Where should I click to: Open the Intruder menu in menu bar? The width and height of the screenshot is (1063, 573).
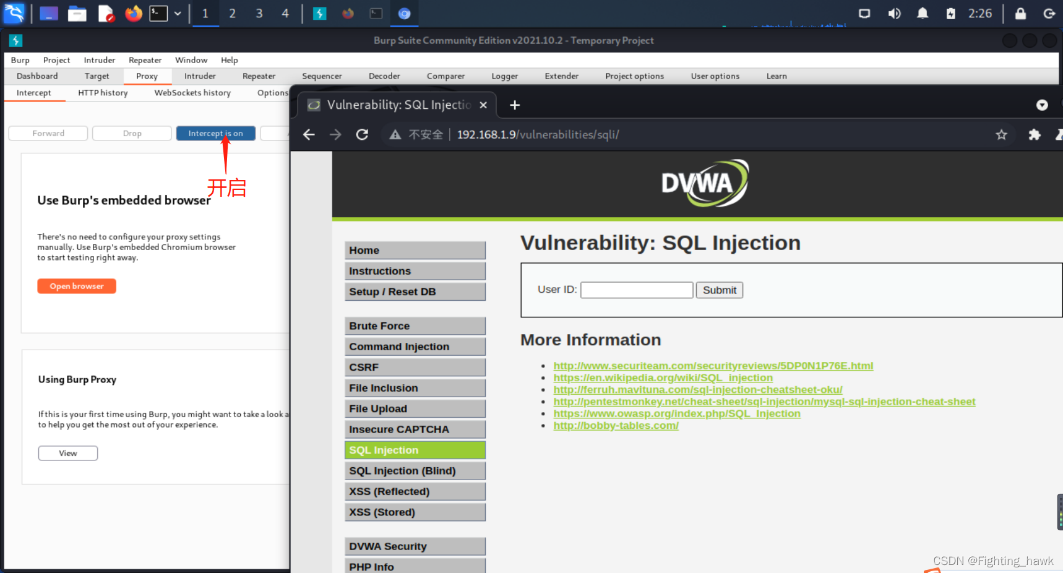[x=100, y=60]
